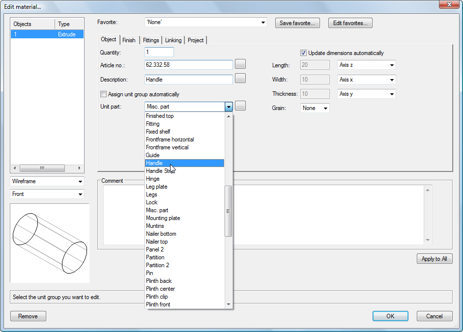The image size is (463, 332).
Task: Open the Grain dropdown
Action: pos(315,109)
